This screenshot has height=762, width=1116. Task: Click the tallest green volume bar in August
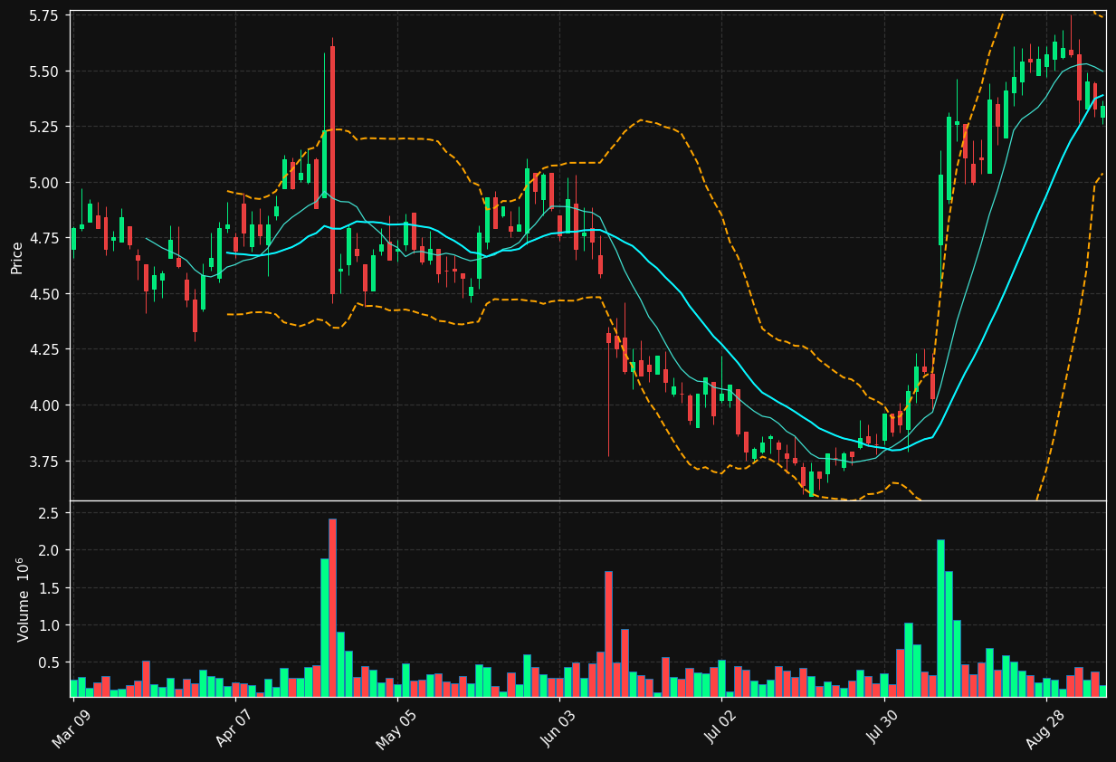[940, 618]
